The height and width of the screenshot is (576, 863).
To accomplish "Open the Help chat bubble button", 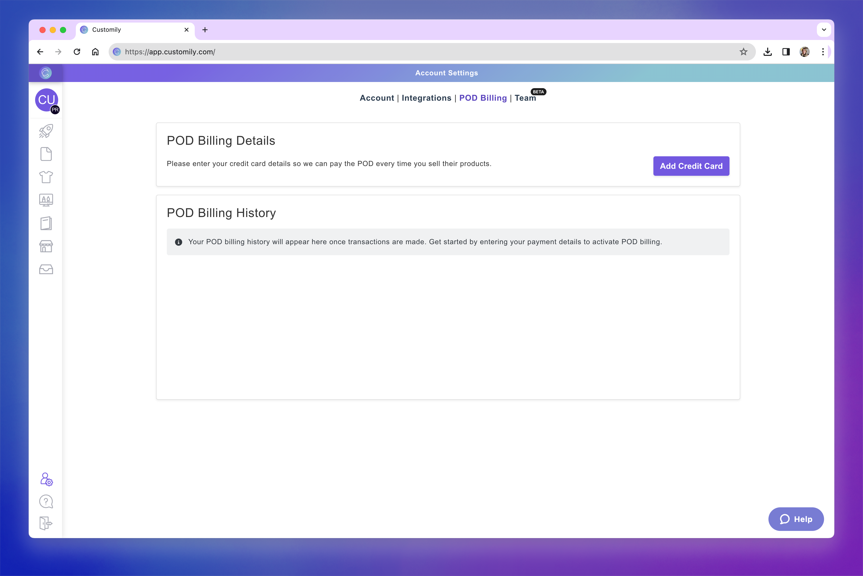I will pos(796,519).
